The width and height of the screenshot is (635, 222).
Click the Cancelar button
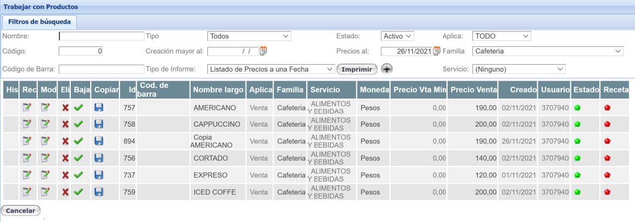[21, 211]
